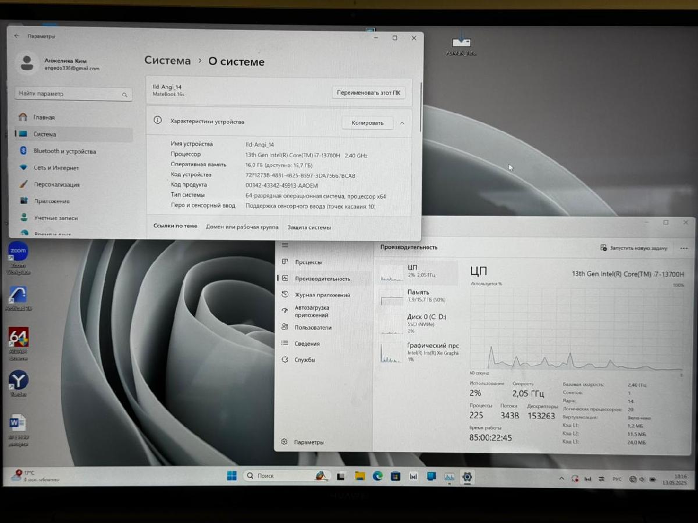Screen dimensions: 698x523
Task: Open Microsoft Store from the taskbar
Action: click(395, 475)
